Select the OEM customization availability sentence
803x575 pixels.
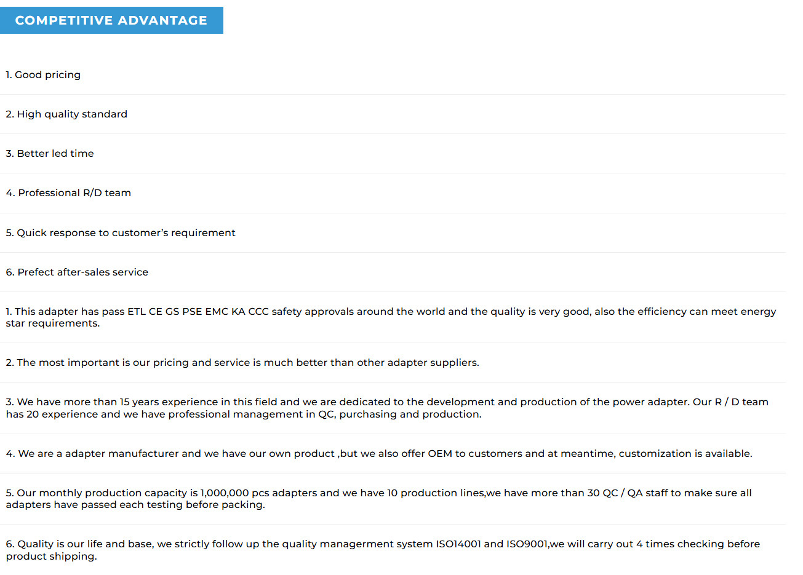pos(379,454)
